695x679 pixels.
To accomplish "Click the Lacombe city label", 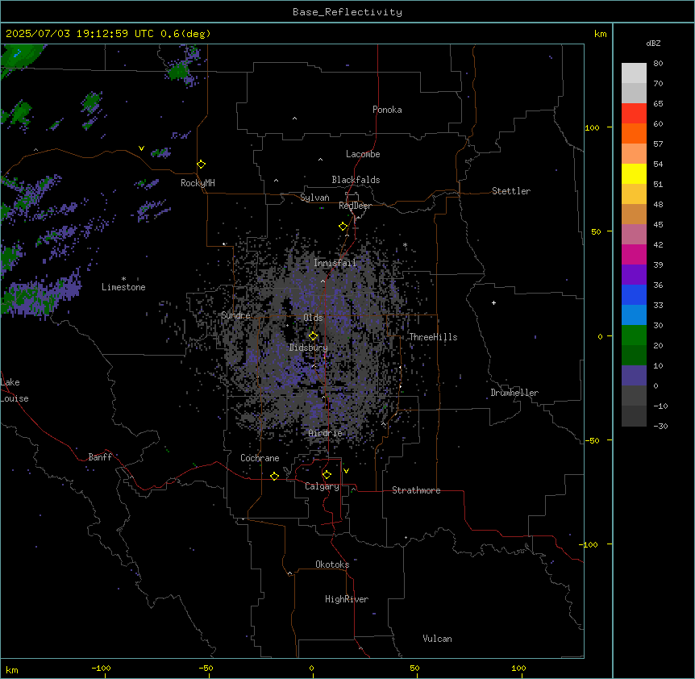I will point(363,154).
